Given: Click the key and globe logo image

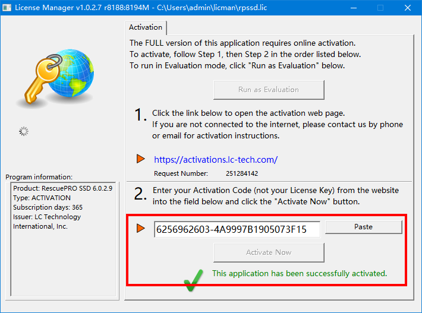Looking at the screenshot, I should tap(56, 78).
